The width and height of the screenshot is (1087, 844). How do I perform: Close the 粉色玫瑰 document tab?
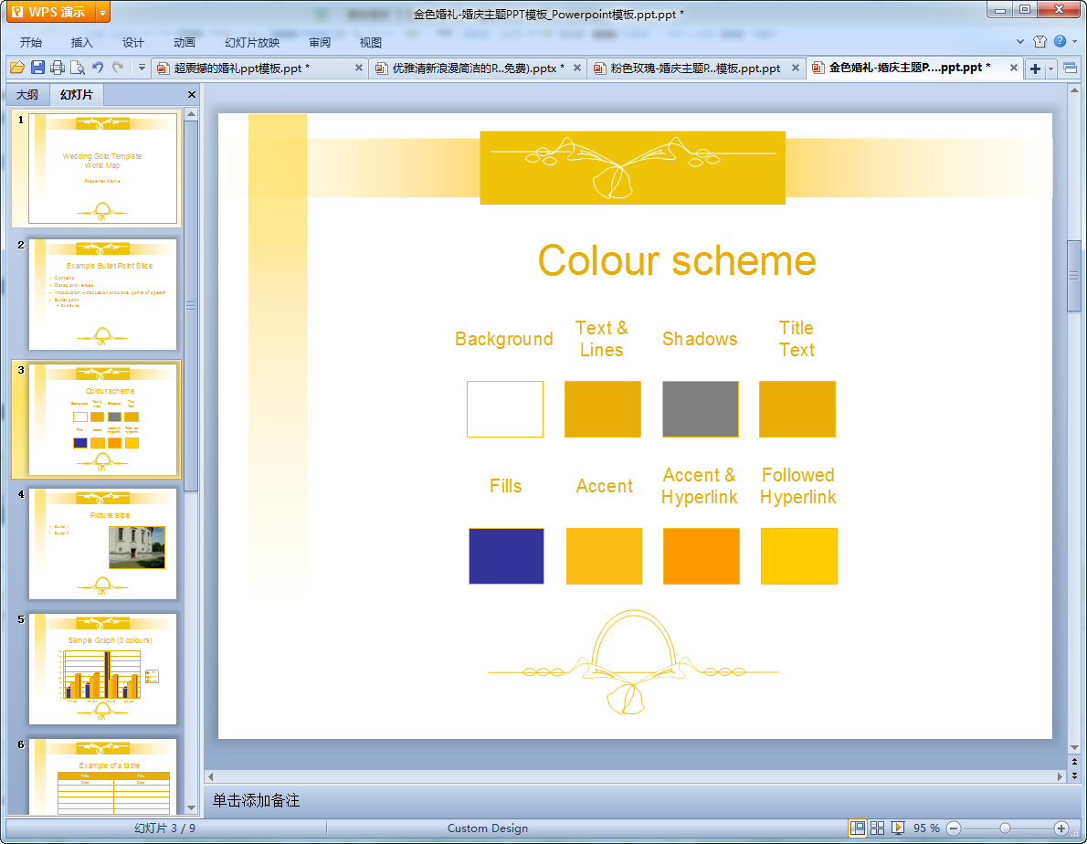tap(795, 68)
